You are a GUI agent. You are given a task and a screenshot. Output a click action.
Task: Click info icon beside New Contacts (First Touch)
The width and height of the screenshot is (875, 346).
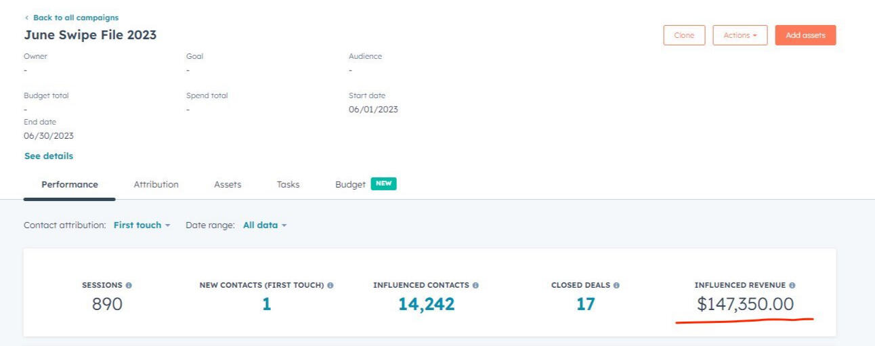coord(330,286)
